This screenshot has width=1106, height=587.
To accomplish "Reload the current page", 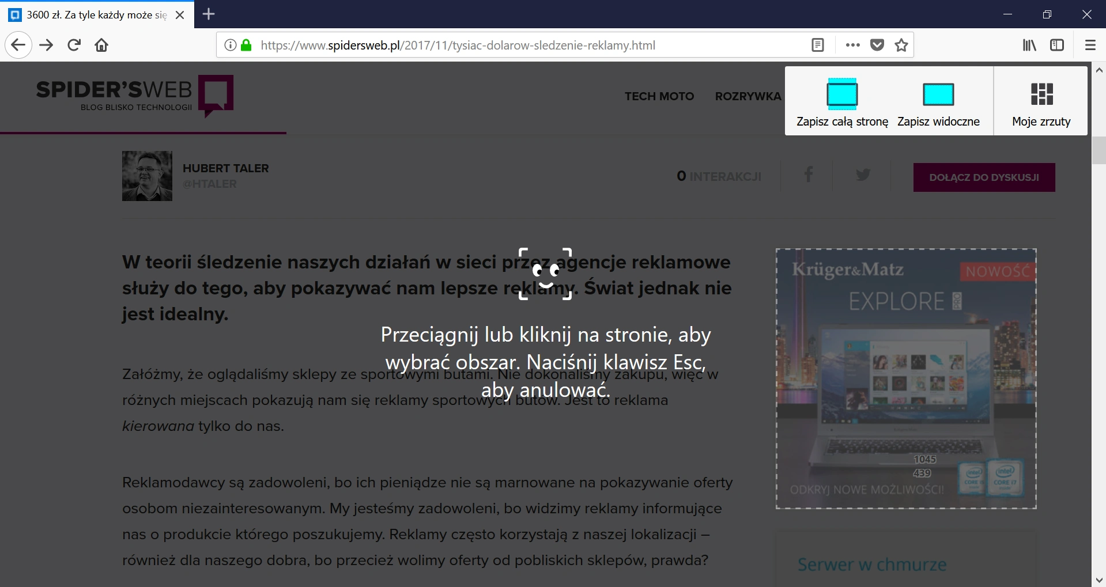I will click(x=74, y=45).
